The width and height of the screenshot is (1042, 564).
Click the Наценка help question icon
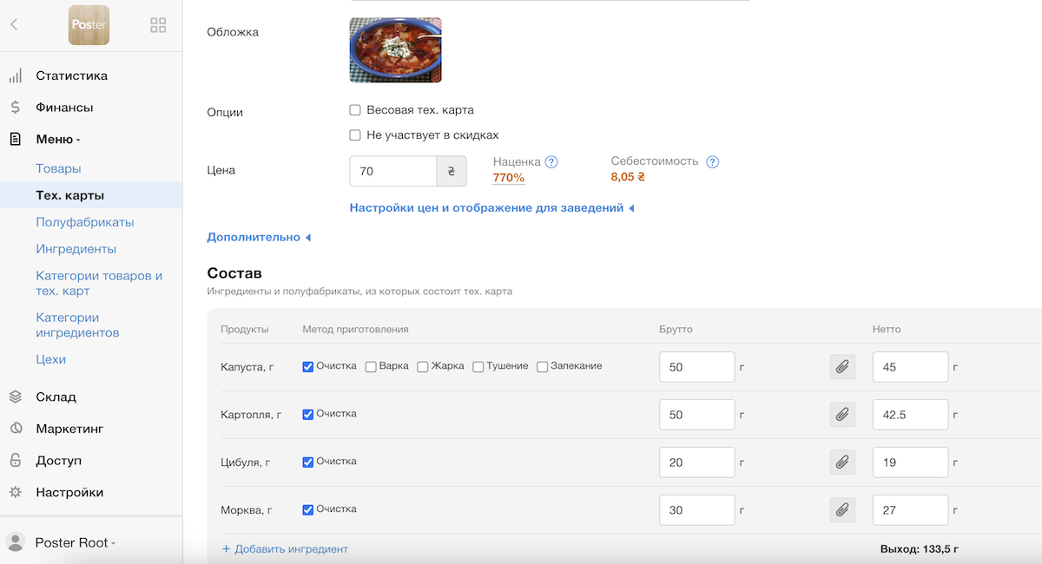pos(551,162)
